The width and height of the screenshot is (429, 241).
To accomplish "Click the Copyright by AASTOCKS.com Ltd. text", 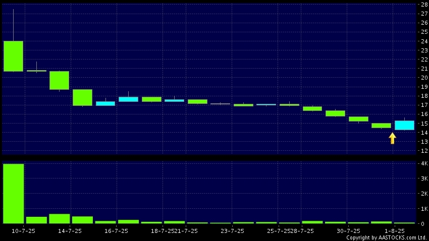I will coord(387,237).
